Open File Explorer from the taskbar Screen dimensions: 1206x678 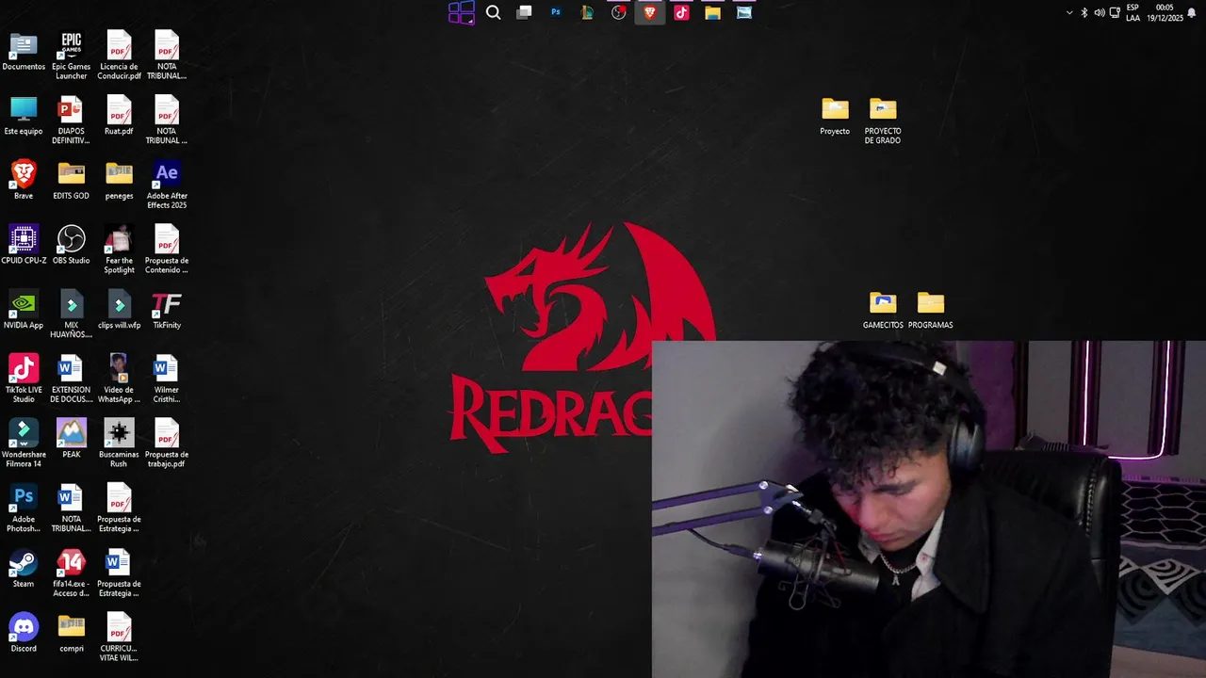point(713,12)
